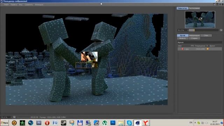Viewport: 224px width, 126px height.
Task: Open the Анимация menu
Action: (x=39, y=5)
